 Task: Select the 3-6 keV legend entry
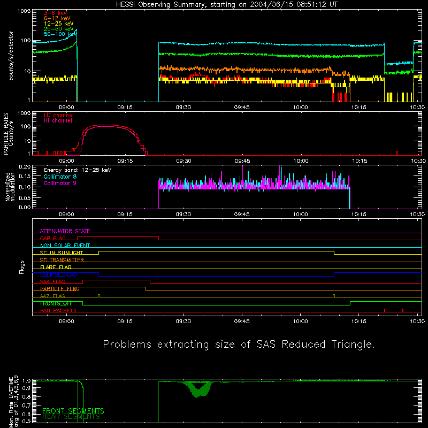point(56,13)
